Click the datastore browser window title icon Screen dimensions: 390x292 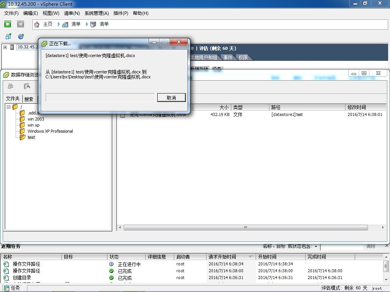pos(6,75)
